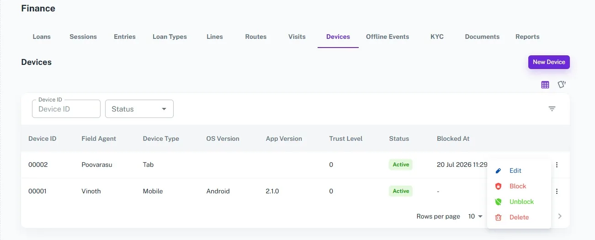Screen dimensions: 595x240
Task: Open the Entries tab
Action: (x=125, y=37)
